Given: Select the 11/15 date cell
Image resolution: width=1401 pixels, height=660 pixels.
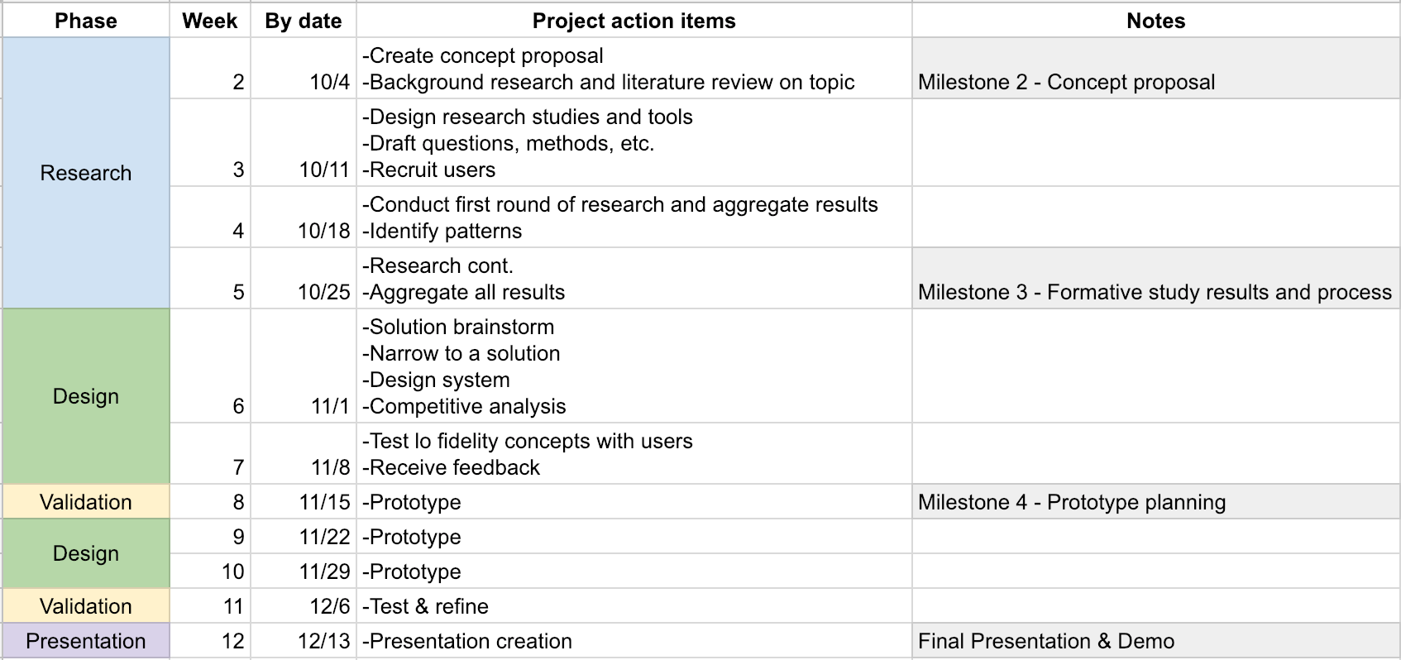Looking at the screenshot, I should tap(304, 502).
